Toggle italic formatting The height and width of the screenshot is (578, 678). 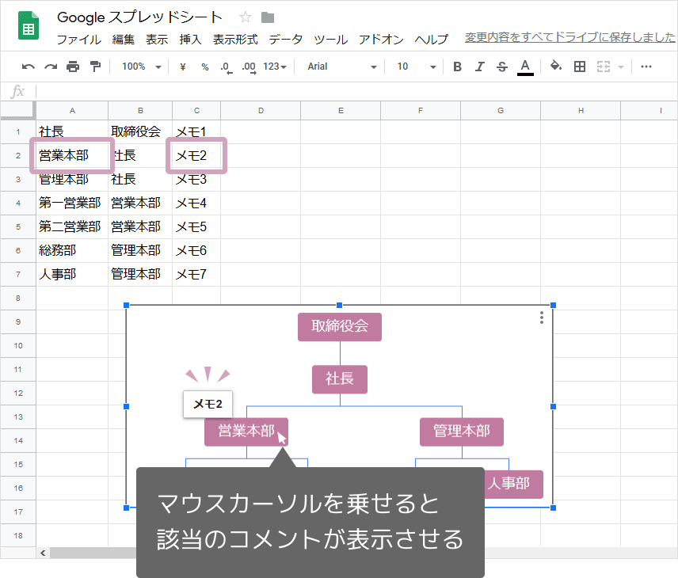point(479,67)
